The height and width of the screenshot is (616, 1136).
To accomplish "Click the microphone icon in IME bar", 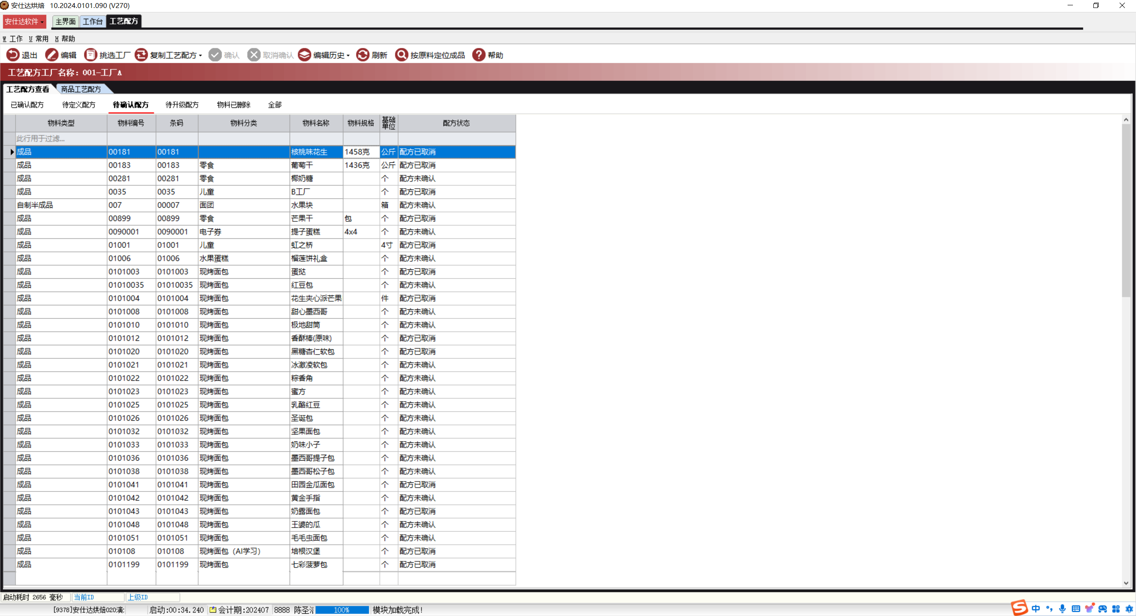I will pos(1062,609).
